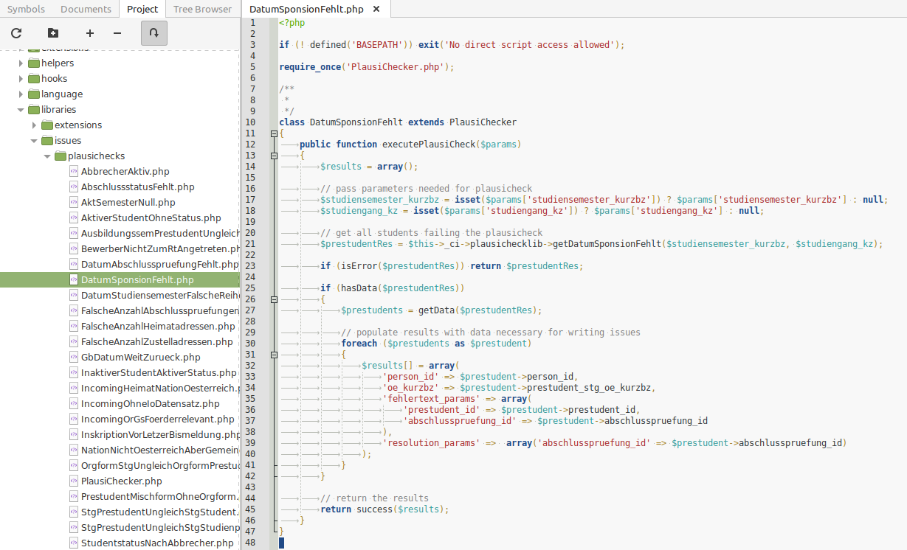The height and width of the screenshot is (550, 907).
Task: Click the PlausiChecker.php file icon
Action: coord(74,481)
